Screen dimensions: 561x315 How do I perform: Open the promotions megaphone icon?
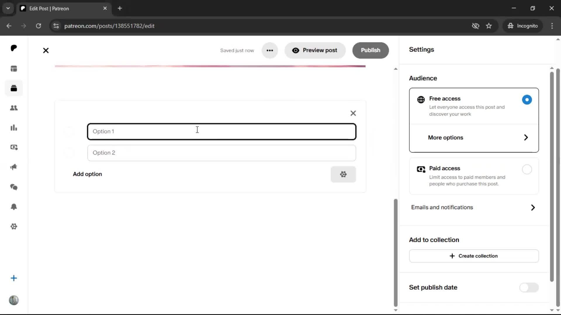pos(14,167)
